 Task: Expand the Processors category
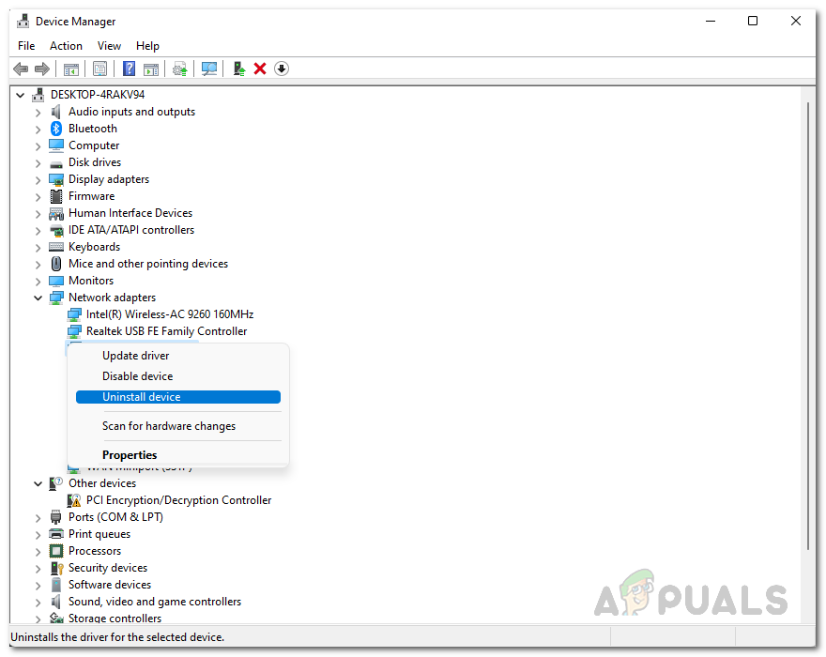pos(38,552)
